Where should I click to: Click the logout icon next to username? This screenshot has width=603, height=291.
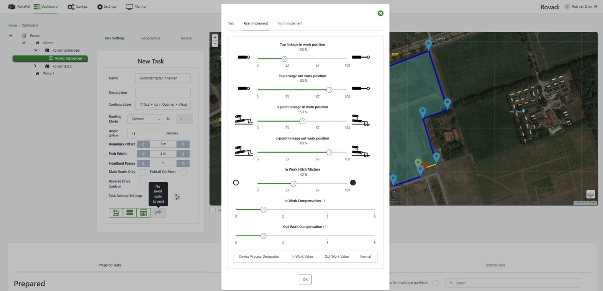pos(596,7)
